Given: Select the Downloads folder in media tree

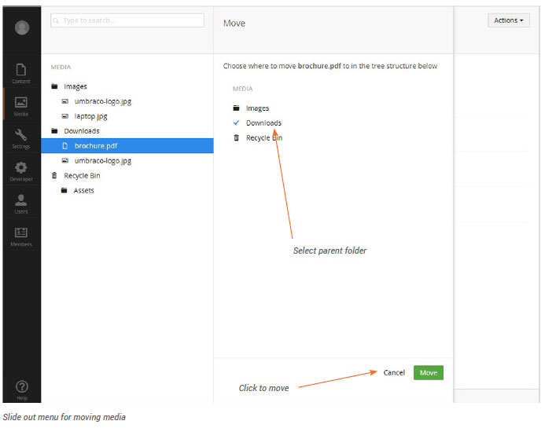Looking at the screenshot, I should (82, 131).
